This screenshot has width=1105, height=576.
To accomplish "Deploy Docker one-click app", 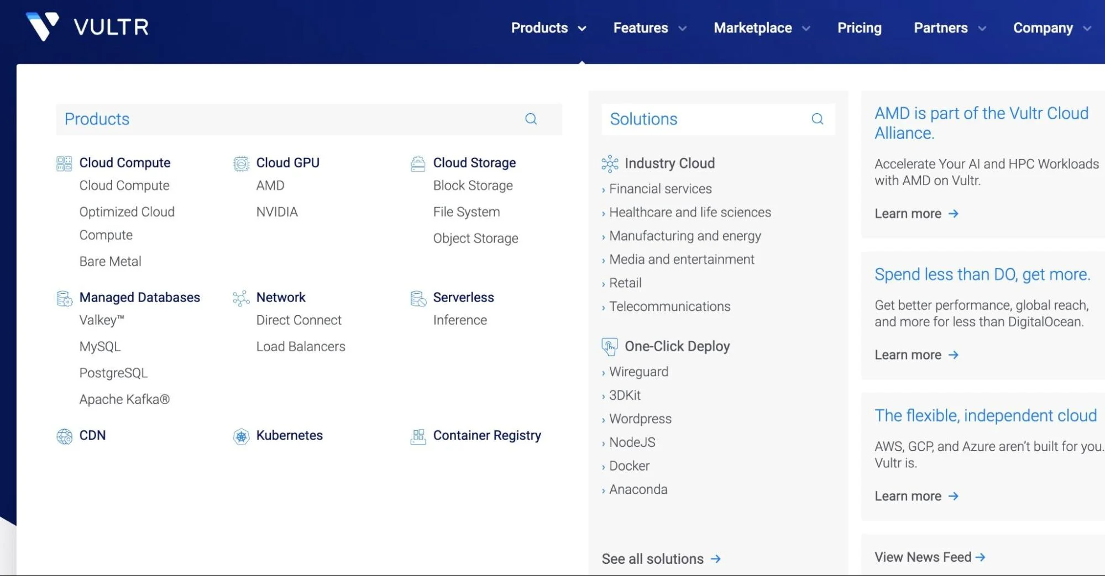I will pos(629,466).
